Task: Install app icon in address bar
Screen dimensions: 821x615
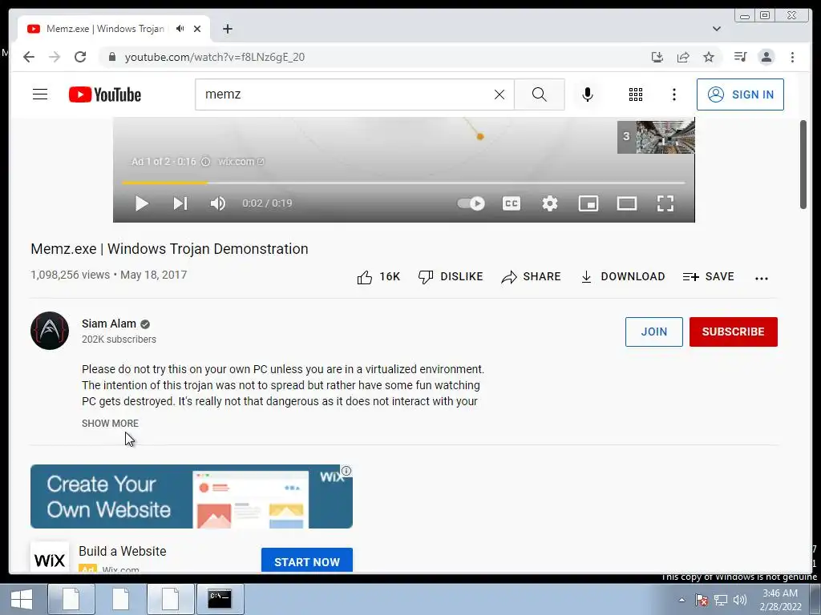Action: coord(657,57)
